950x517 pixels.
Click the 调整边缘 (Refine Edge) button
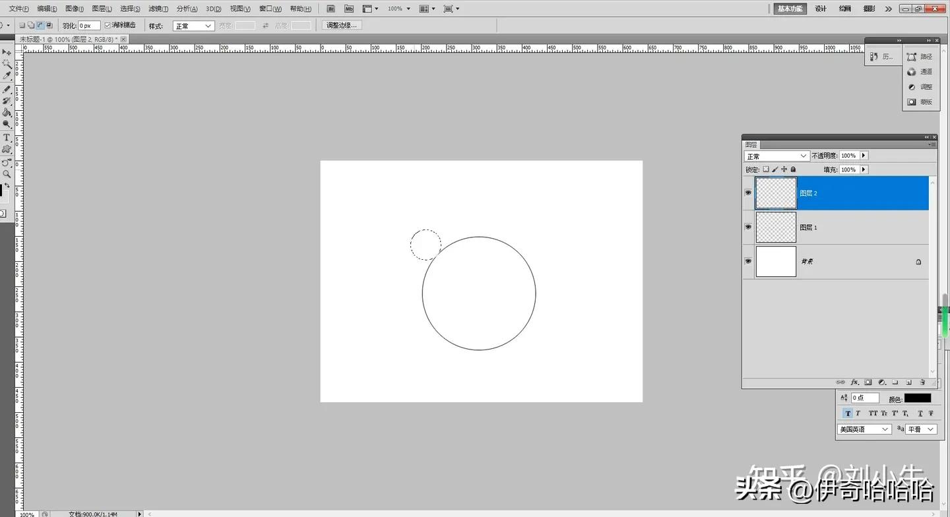(x=342, y=25)
